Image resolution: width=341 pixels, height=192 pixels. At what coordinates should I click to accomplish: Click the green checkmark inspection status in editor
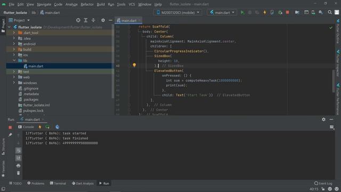331,28
